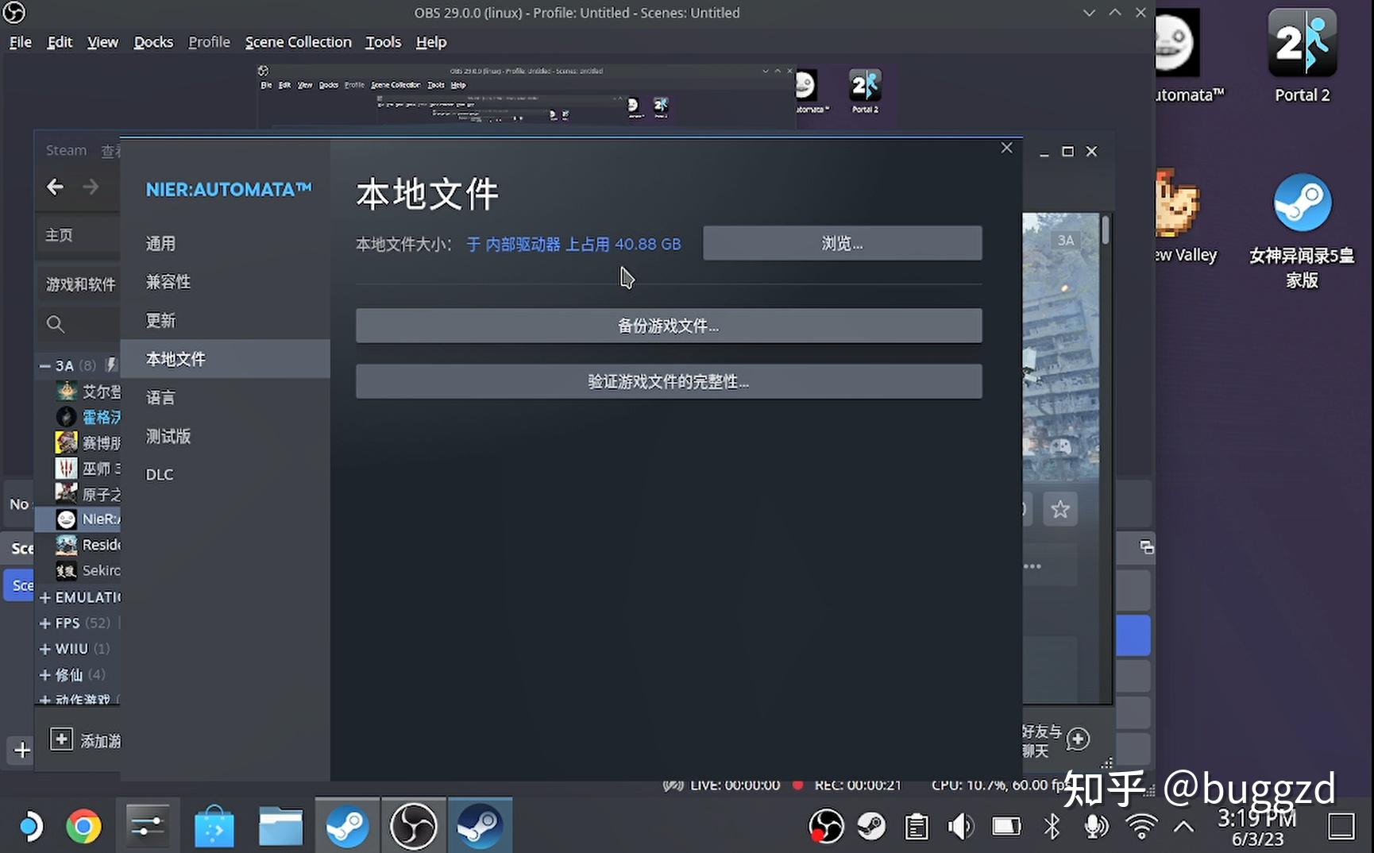Viewport: 1374px width, 853px height.
Task: Switch to the DLC section of game properties
Action: 159,473
